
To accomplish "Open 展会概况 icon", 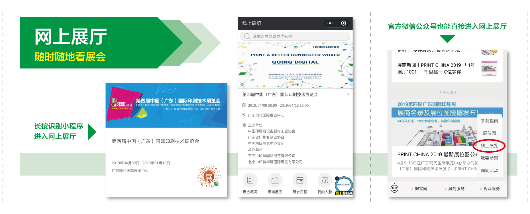I will (250, 180).
